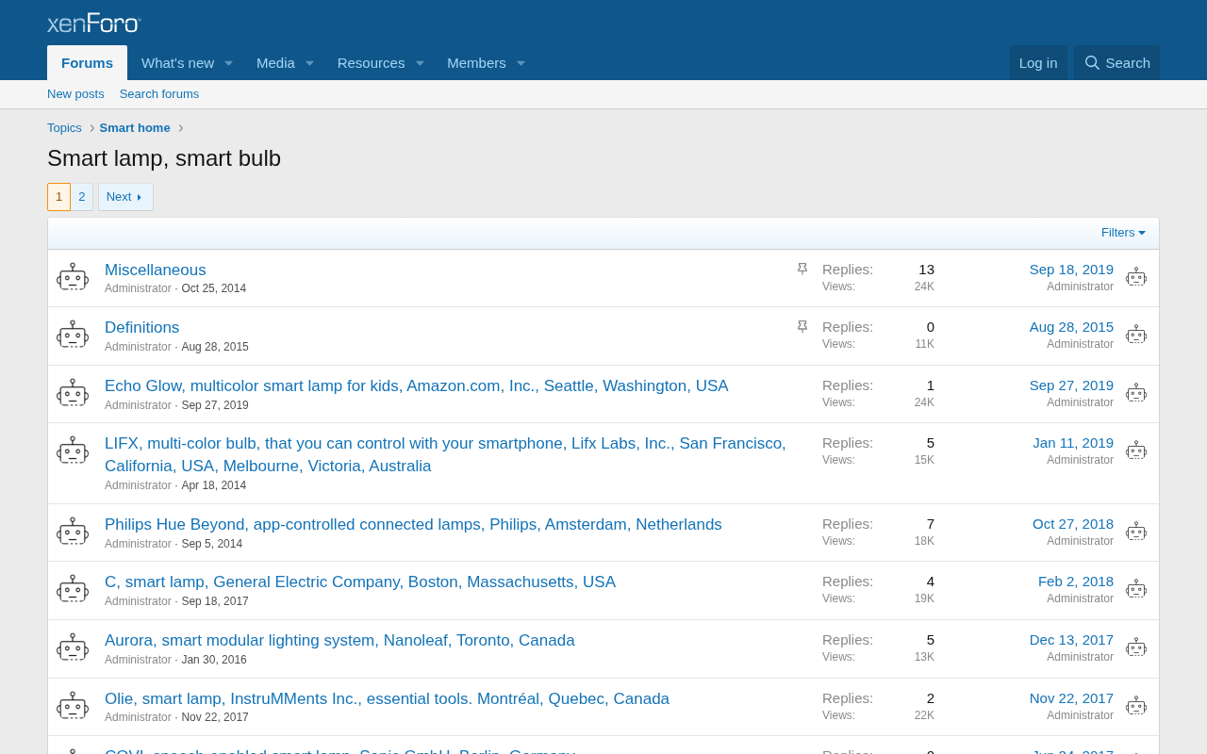The width and height of the screenshot is (1207, 754).
Task: Navigate to Smart home breadcrumb
Action: [135, 128]
